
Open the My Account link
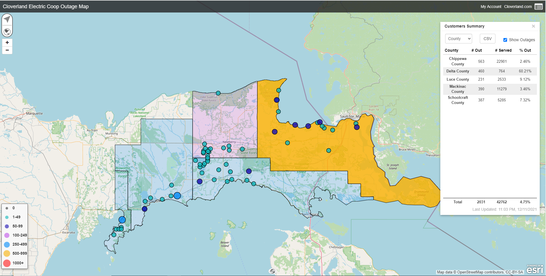491,7
